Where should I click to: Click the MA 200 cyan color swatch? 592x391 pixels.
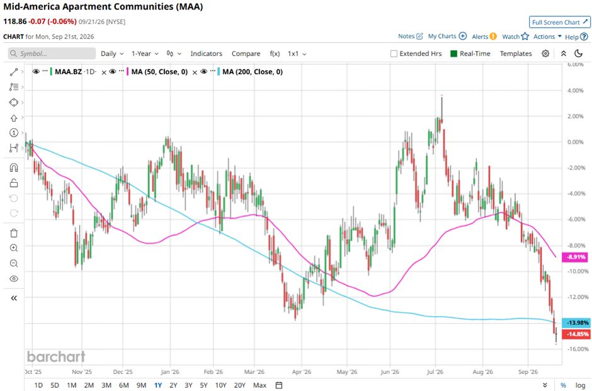point(219,72)
